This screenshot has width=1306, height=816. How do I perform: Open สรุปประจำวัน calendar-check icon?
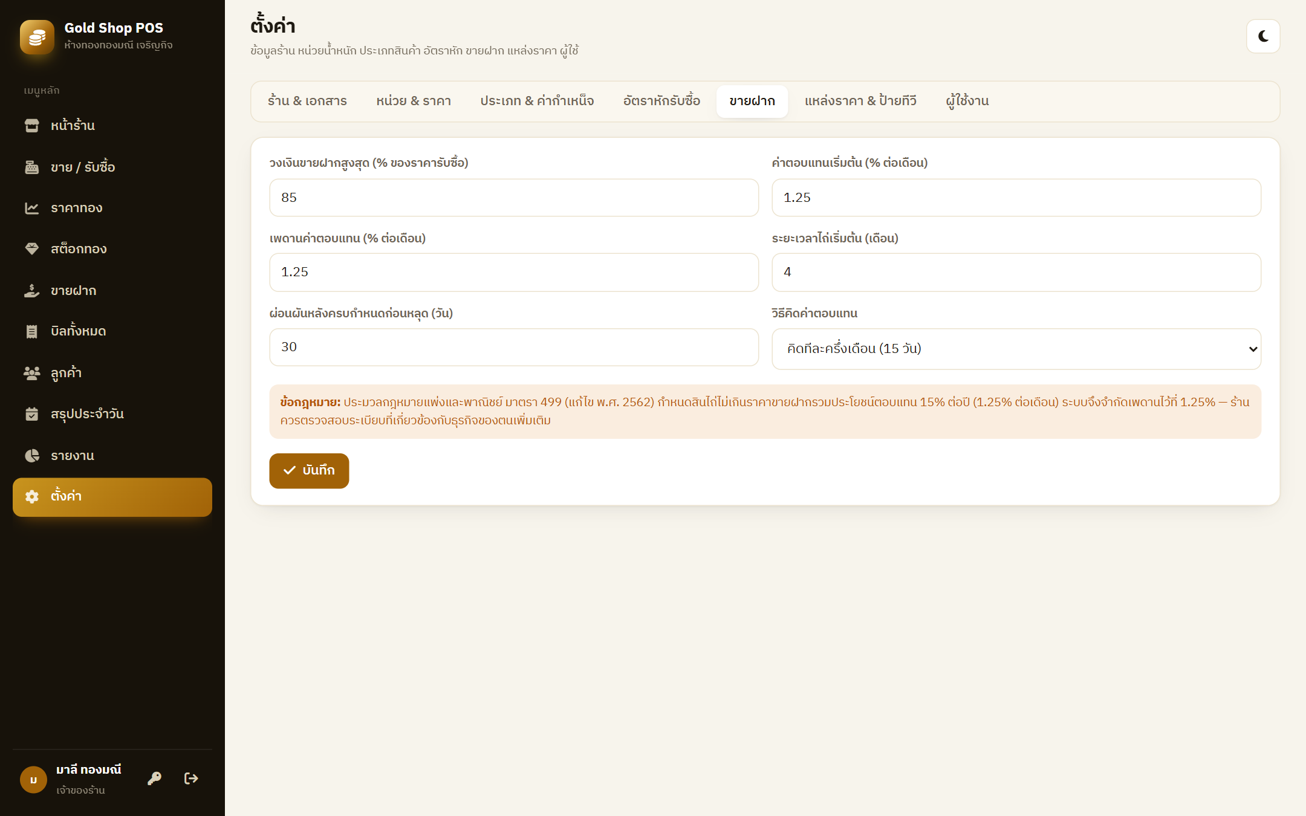tap(32, 414)
